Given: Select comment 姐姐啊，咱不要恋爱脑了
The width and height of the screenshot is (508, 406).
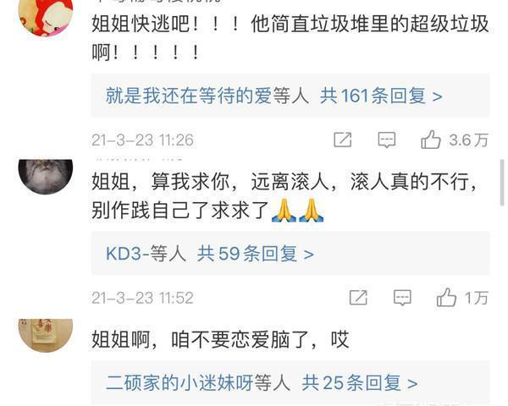Looking at the screenshot, I should [200, 340].
